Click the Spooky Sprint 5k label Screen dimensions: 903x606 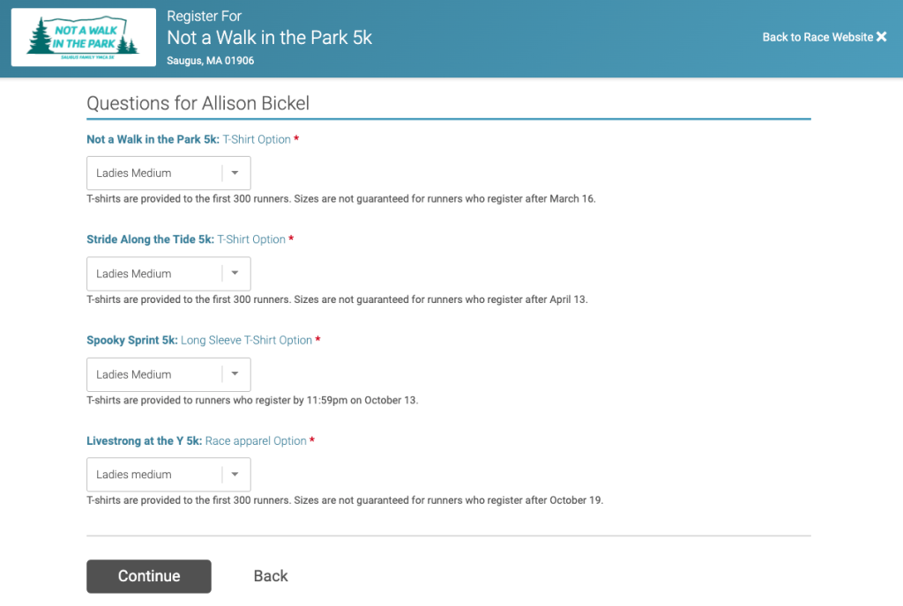coord(132,340)
